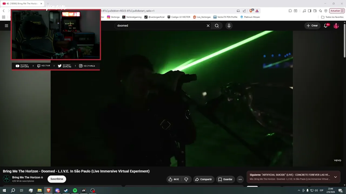
Task: Expand the Todos los favoritos folder
Action: point(332,17)
